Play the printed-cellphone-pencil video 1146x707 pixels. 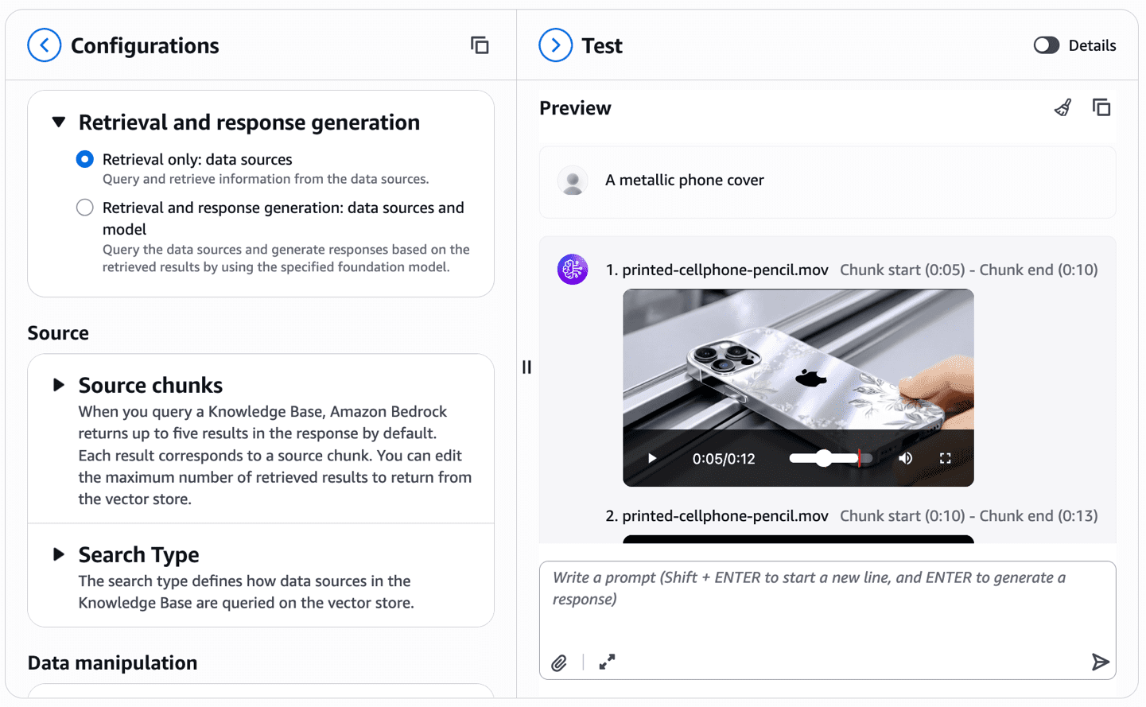point(652,458)
